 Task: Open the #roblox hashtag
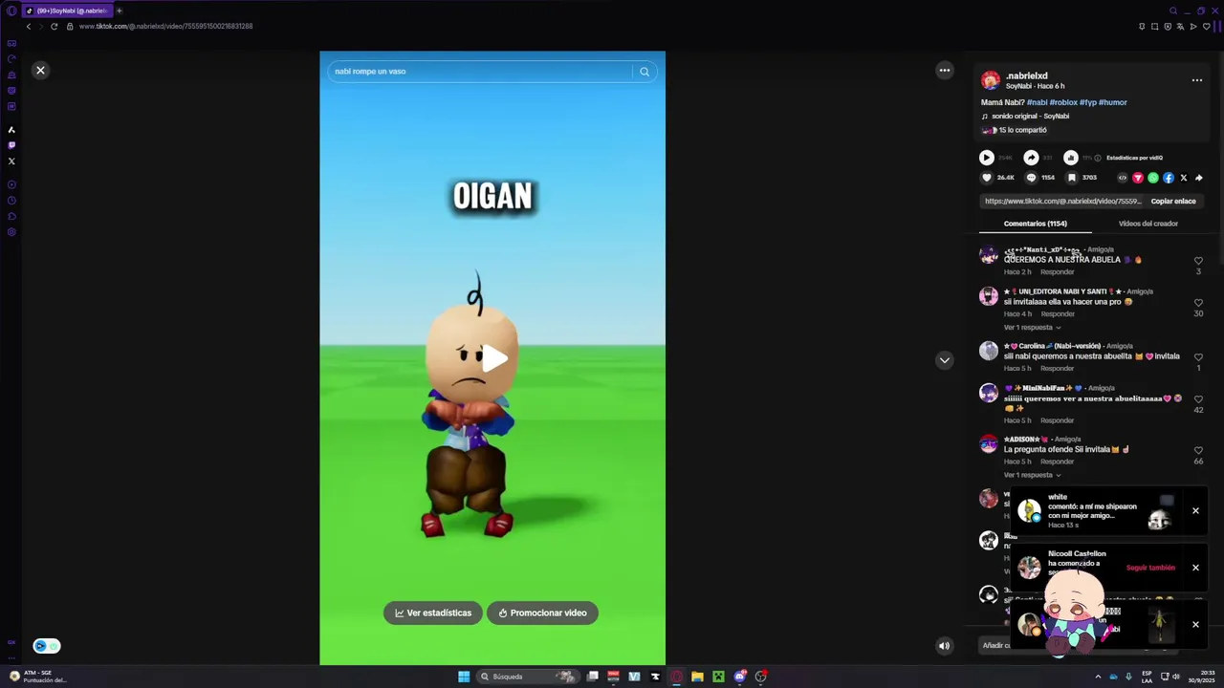coord(1063,102)
